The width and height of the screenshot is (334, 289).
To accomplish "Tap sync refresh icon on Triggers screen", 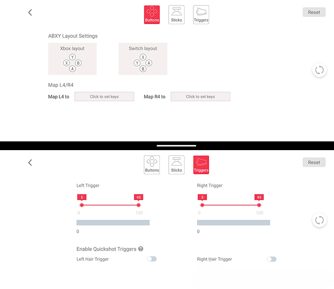I will (319, 220).
